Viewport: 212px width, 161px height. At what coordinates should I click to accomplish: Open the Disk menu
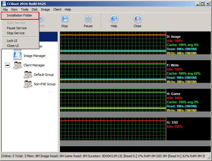coord(35,9)
